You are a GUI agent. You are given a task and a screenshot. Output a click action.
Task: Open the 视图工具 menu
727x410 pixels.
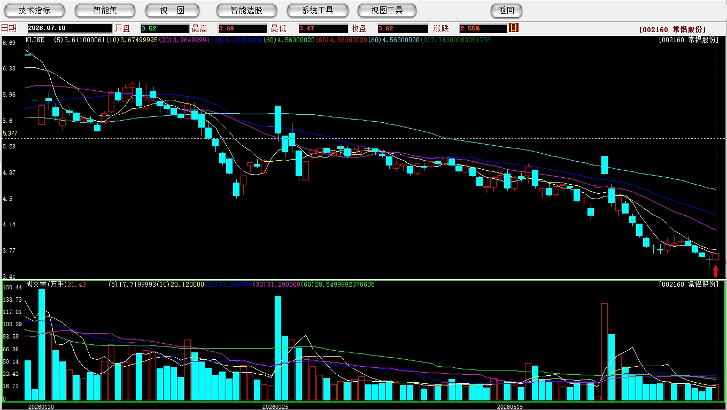coord(387,10)
